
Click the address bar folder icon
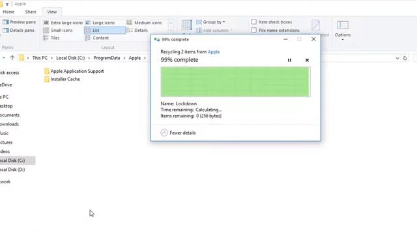(x=22, y=58)
